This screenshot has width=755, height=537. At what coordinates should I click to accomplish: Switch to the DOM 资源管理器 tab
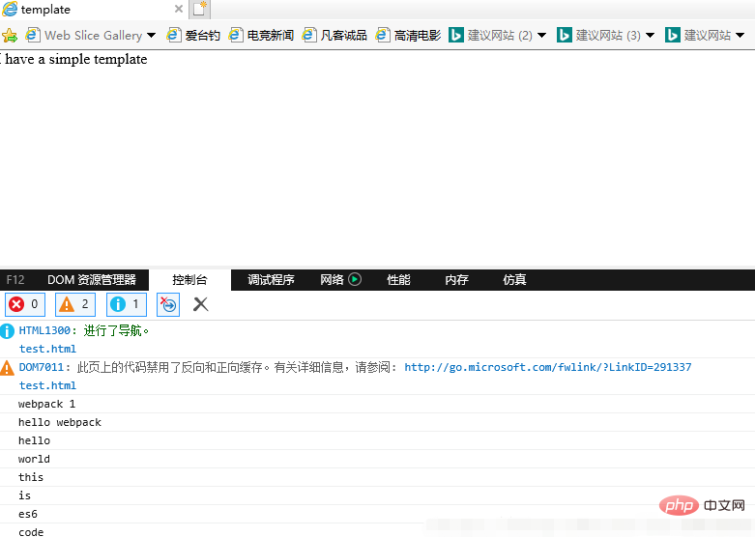point(92,279)
